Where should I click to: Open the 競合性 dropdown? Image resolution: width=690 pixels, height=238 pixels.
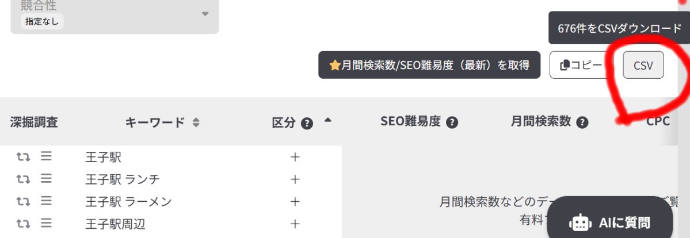(115, 15)
